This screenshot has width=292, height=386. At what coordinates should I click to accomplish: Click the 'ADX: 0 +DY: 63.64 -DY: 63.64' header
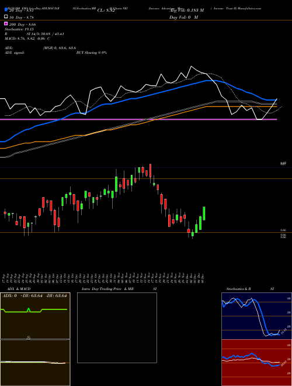coord(34,296)
